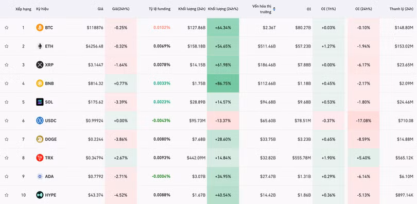This screenshot has height=204, width=417.
Task: Click USDC liquidation value $710.08
Action: 406,121
